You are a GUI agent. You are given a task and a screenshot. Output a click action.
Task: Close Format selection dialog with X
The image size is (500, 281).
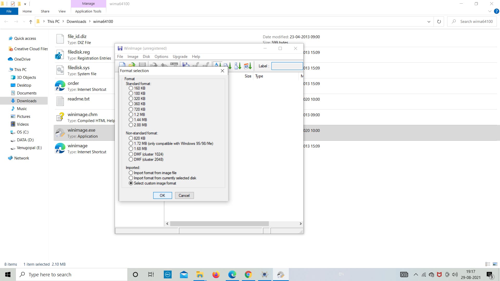point(222,71)
